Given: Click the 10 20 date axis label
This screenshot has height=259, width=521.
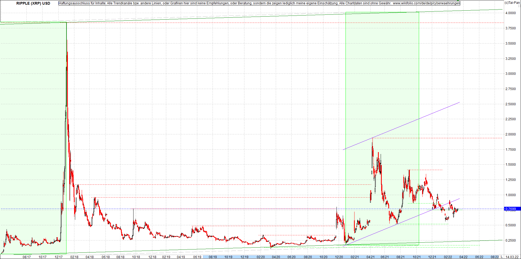Looking at the screenshot, I should click(323, 257).
